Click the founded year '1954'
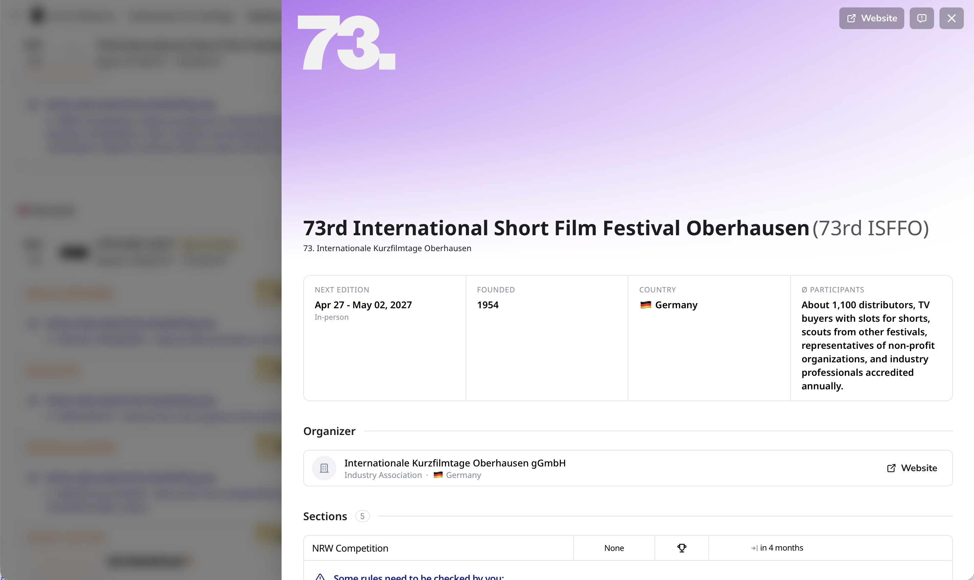 (488, 305)
